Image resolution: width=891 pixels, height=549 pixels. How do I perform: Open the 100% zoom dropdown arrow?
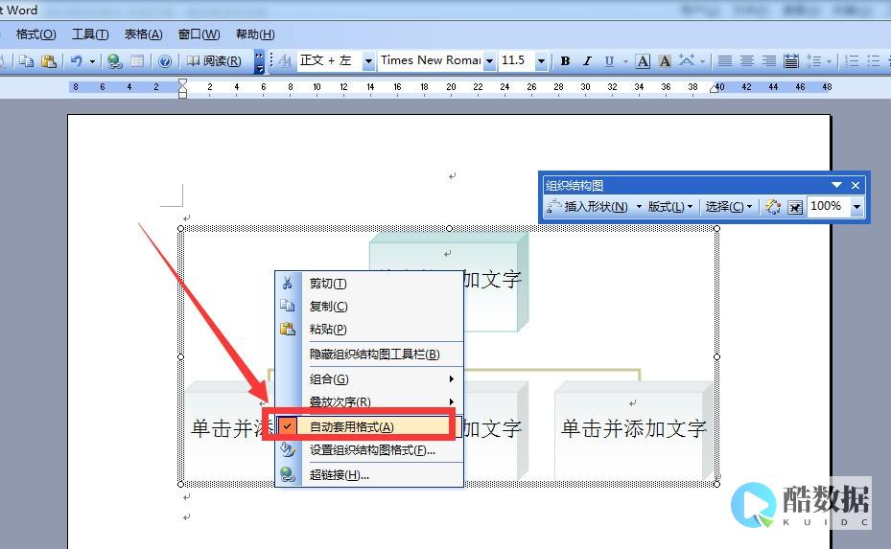point(856,207)
